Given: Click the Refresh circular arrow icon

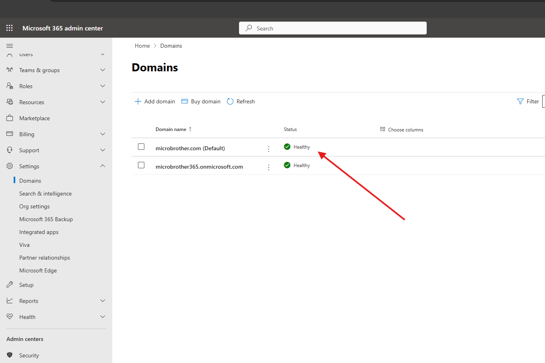Looking at the screenshot, I should pos(230,101).
